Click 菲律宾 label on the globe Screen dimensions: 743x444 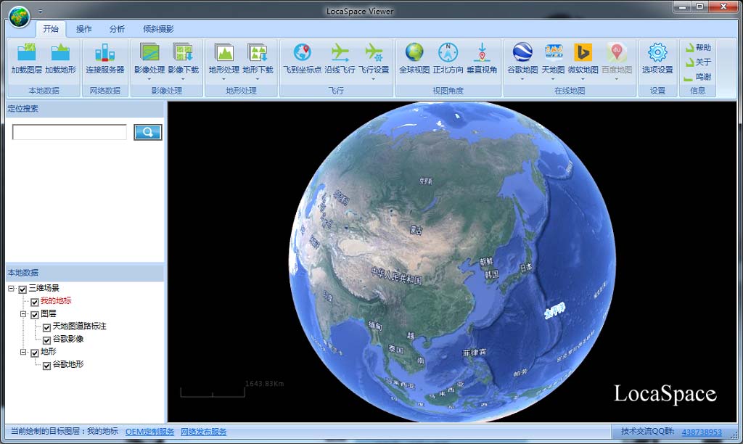(x=475, y=352)
